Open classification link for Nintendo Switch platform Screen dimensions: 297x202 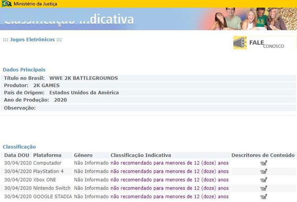(169, 188)
